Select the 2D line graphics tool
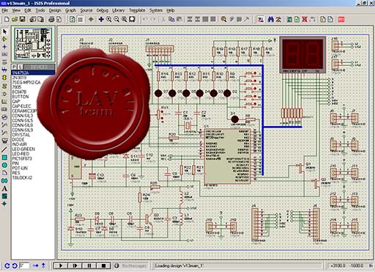375x272 pixels. point(4,150)
